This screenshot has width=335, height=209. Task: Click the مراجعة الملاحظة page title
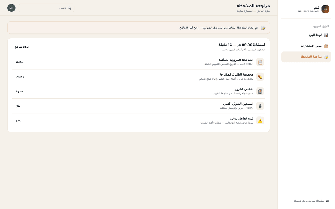(253, 6)
